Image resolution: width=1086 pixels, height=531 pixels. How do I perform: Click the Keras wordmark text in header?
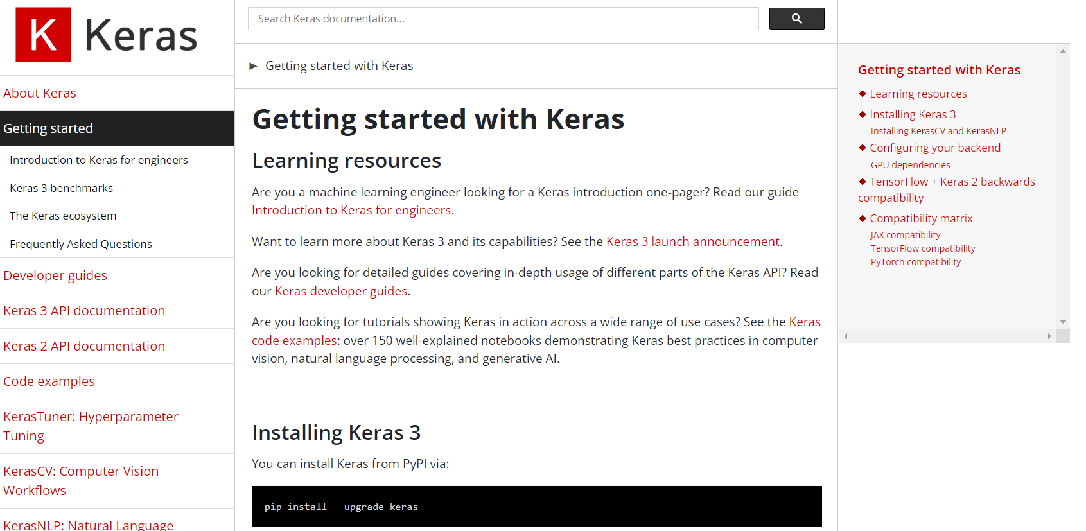coord(141,35)
